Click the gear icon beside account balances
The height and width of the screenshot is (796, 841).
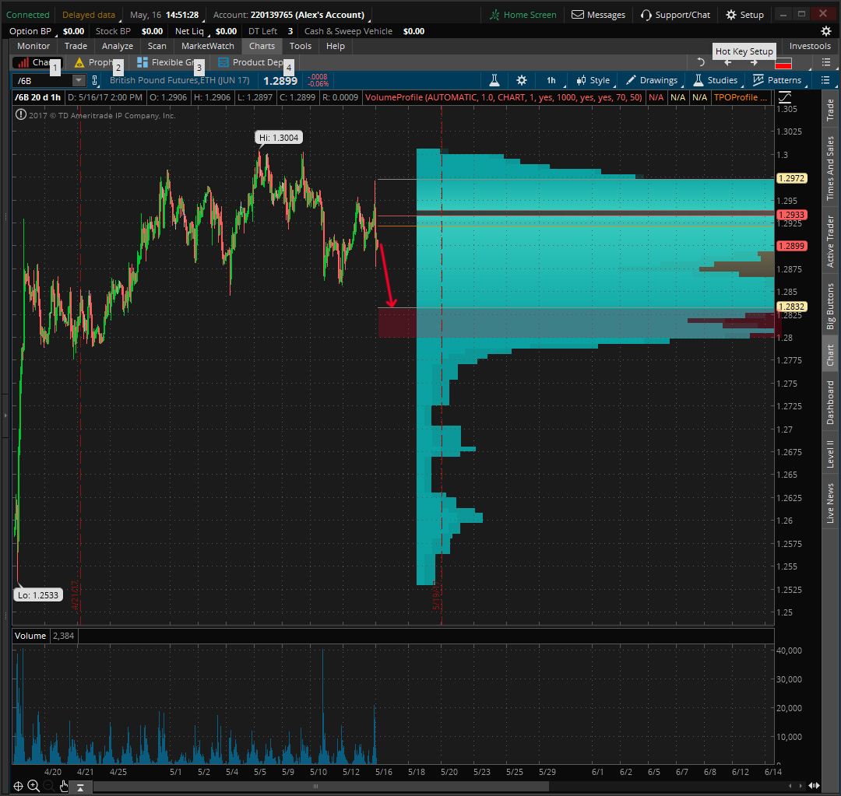click(826, 31)
